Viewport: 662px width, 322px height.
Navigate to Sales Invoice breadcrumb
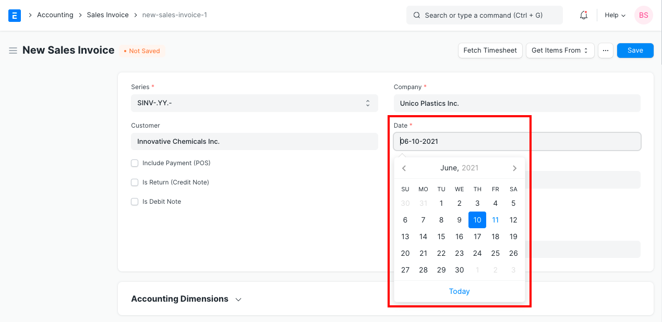tap(107, 15)
